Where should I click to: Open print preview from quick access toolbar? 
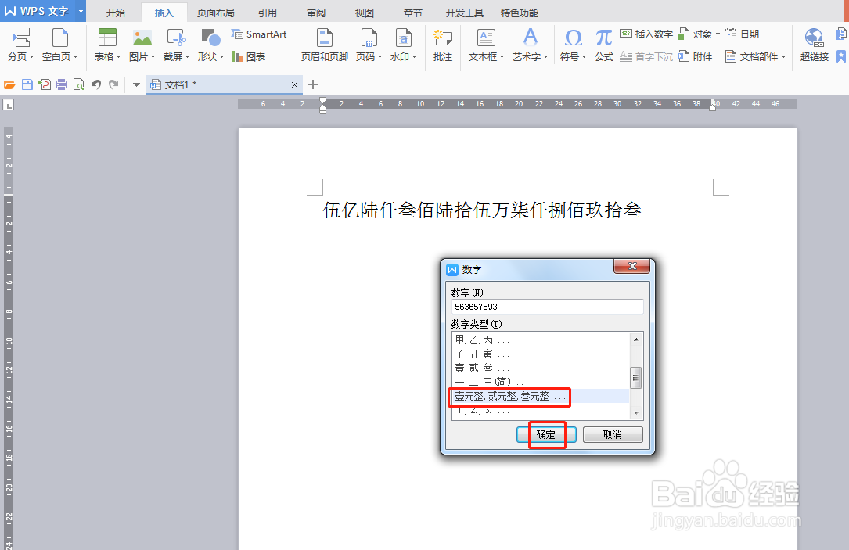(78, 84)
